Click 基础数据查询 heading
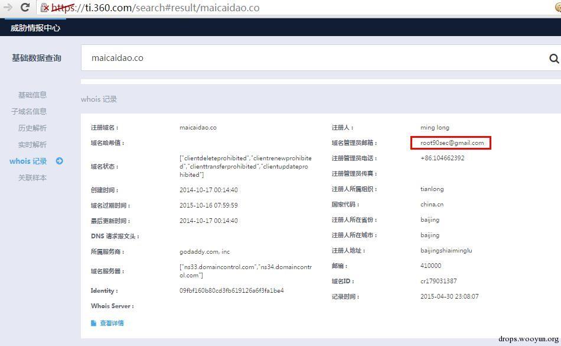561x346 pixels. tap(36, 58)
